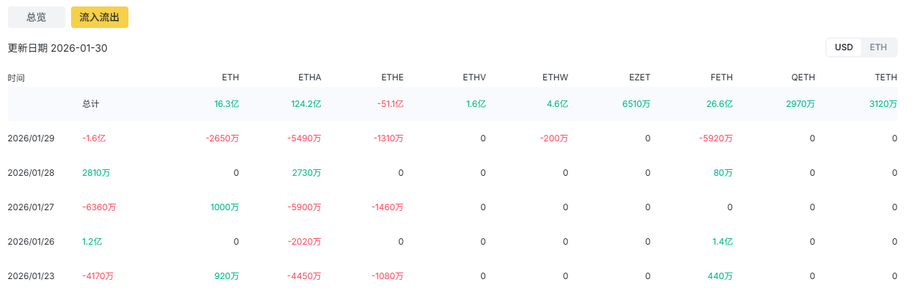Screen dimensions: 915x297
Task: Click the QETH column header
Action: tap(804, 77)
